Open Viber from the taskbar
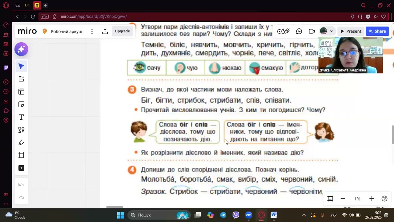Viewport: 394px width, 222px height. pyautogui.click(x=236, y=215)
